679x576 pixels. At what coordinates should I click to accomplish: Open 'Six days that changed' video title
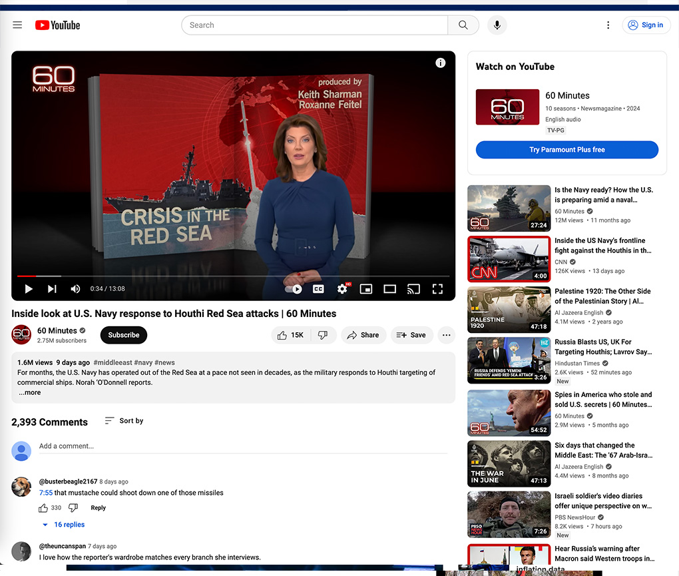604,450
